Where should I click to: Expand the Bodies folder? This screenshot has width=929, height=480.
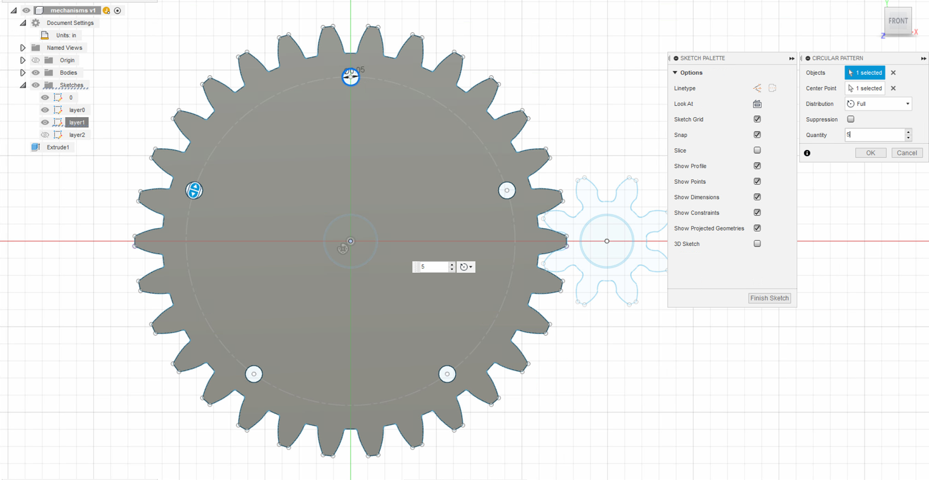pos(23,73)
